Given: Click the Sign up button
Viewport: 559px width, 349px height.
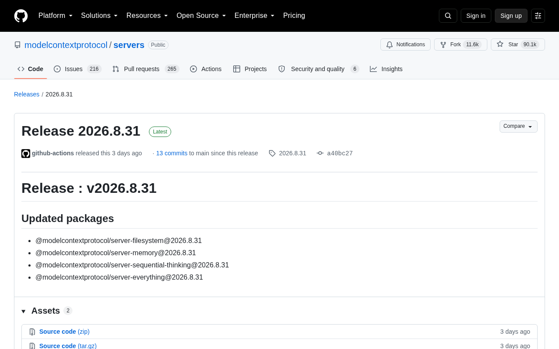Looking at the screenshot, I should [511, 16].
